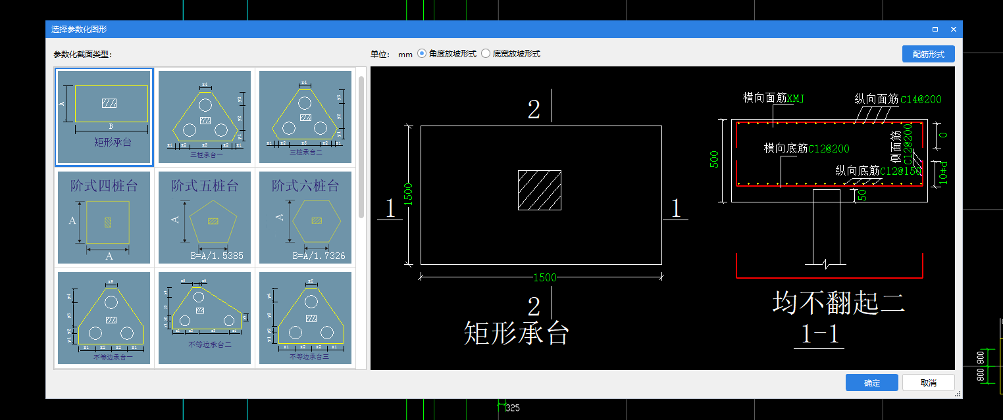This screenshot has height=420, width=1003.
Task: Enable the 底宽放坡形式 option
Action: pyautogui.click(x=486, y=54)
